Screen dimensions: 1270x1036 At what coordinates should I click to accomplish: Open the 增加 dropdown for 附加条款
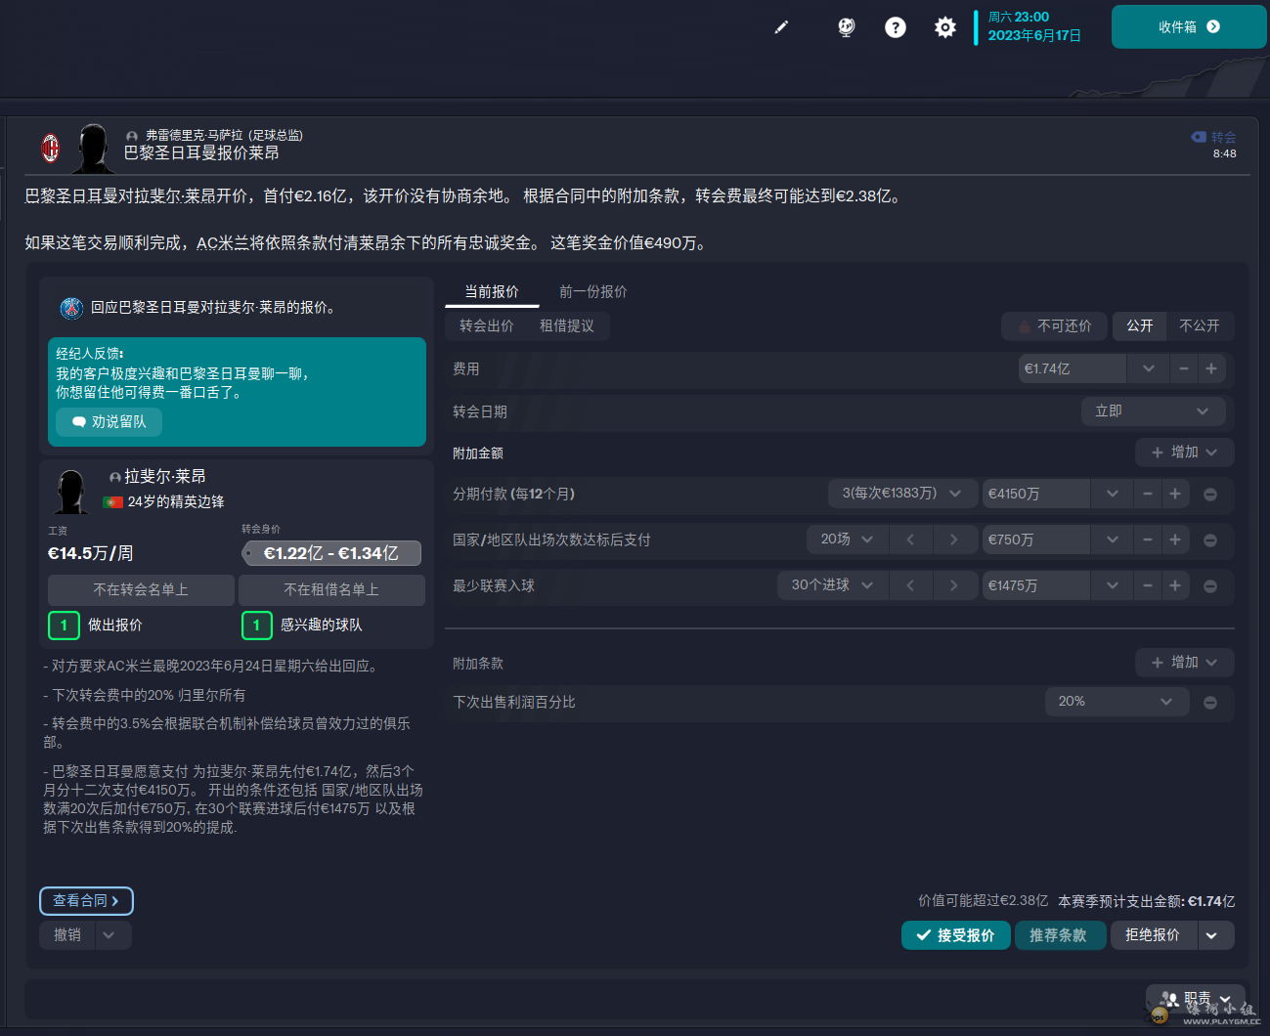click(x=1184, y=663)
